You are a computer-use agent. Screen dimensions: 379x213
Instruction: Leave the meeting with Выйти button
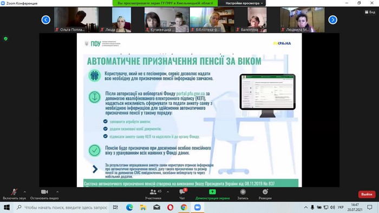click(367, 194)
